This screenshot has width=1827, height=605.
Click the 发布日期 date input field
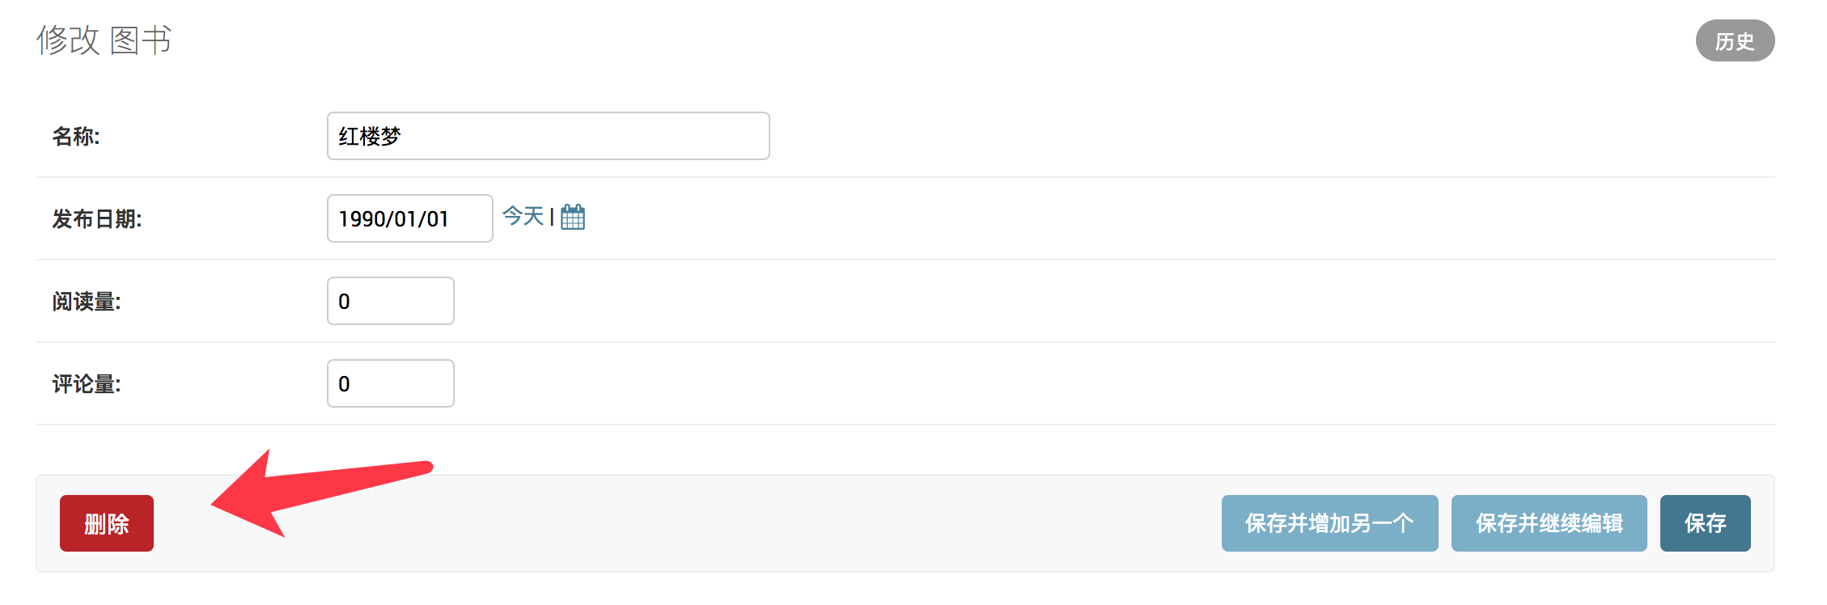[409, 218]
